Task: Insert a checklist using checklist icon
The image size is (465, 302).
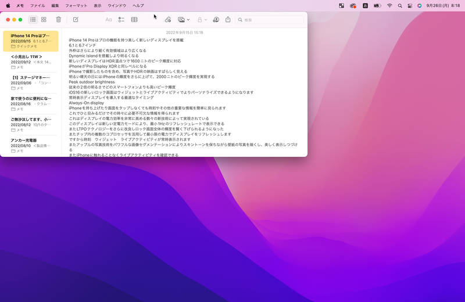Action: [121, 20]
